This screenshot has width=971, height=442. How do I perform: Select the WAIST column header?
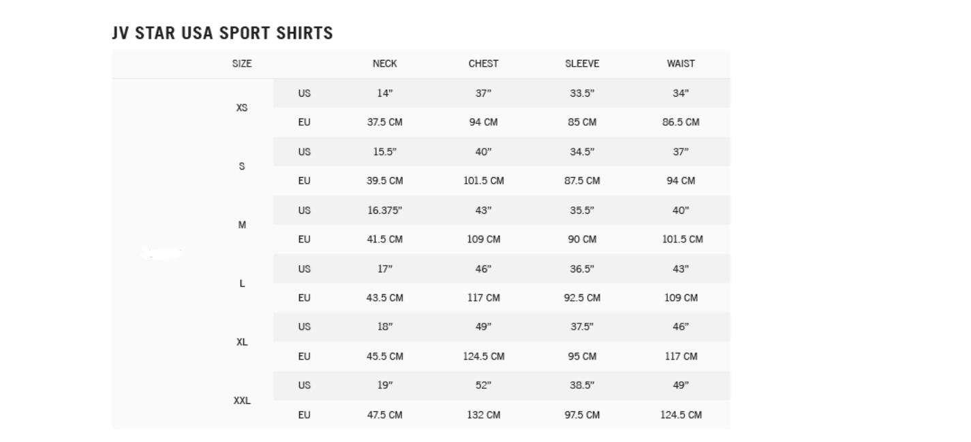click(x=681, y=63)
